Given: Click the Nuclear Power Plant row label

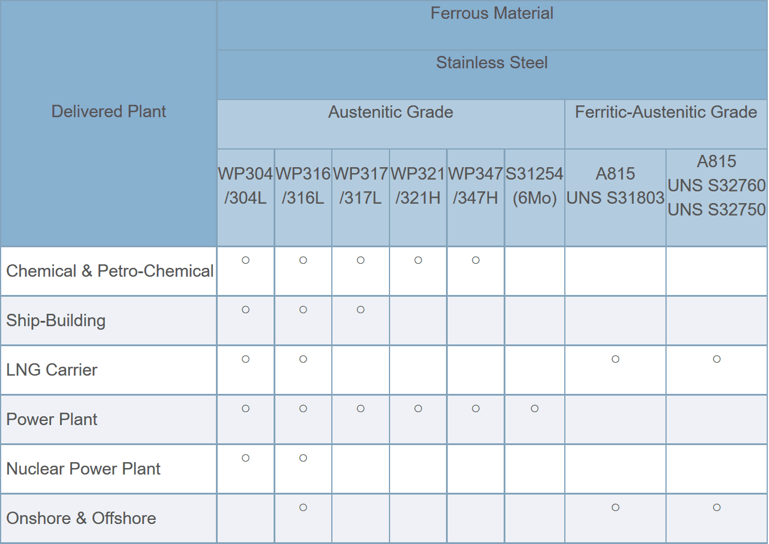Looking at the screenshot, I should tap(83, 469).
